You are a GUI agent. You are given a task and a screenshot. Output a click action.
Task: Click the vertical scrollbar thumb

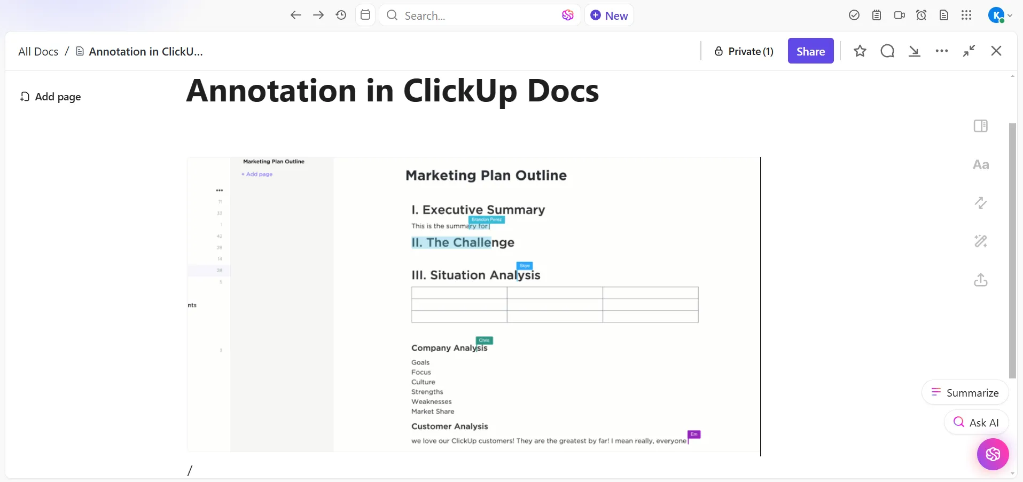tap(1012, 251)
